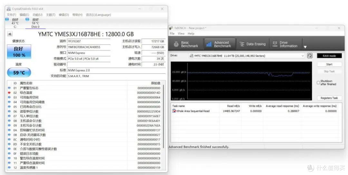
Task: Open the Help menu in TxBENCH
Action: click(x=191, y=34)
